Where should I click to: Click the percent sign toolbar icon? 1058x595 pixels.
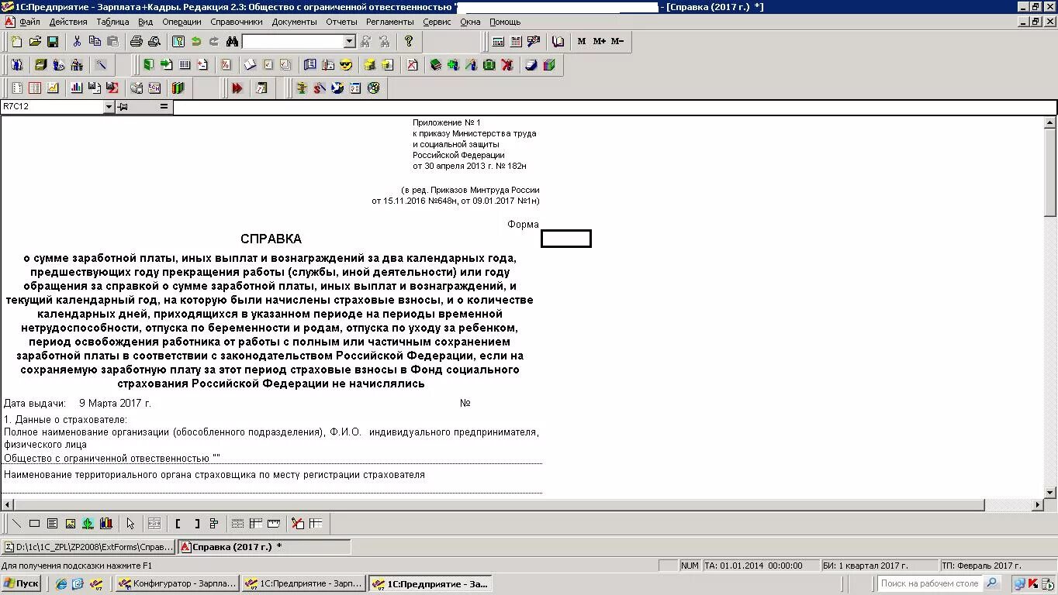(x=226, y=65)
